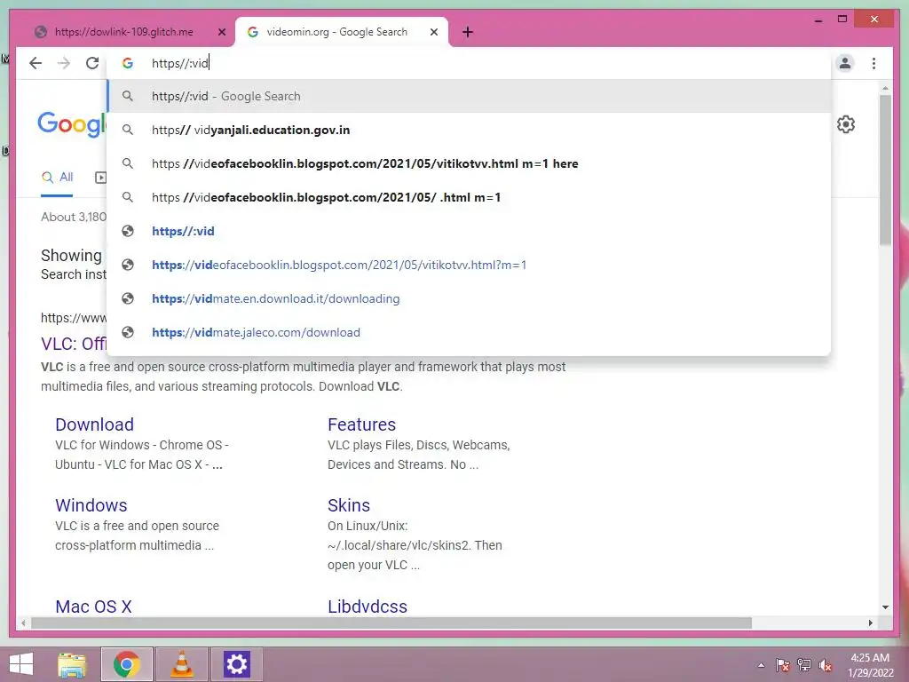This screenshot has width=909, height=682.
Task: Switch to the dowlink-109.glitch.me tab
Action: tap(124, 32)
